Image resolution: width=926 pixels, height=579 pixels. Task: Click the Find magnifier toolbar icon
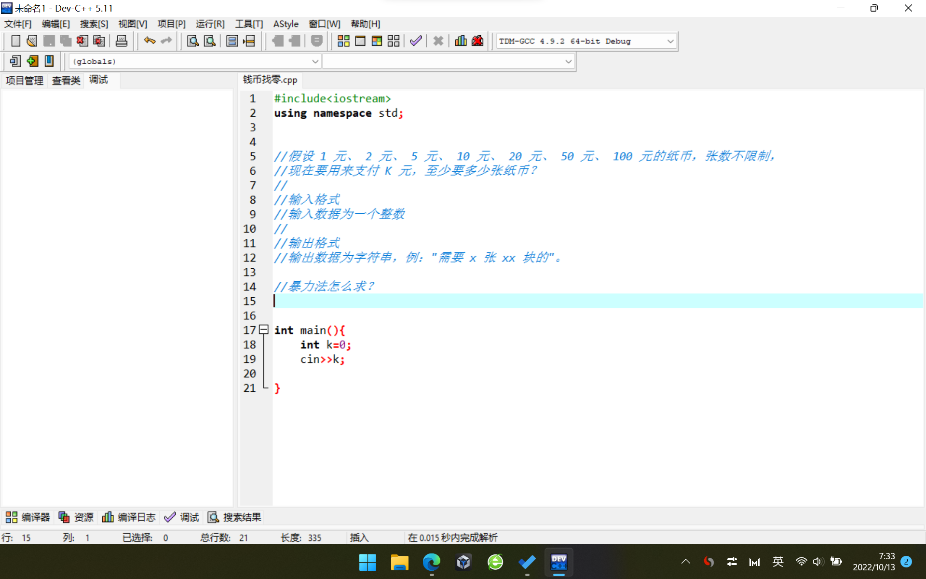(x=193, y=41)
